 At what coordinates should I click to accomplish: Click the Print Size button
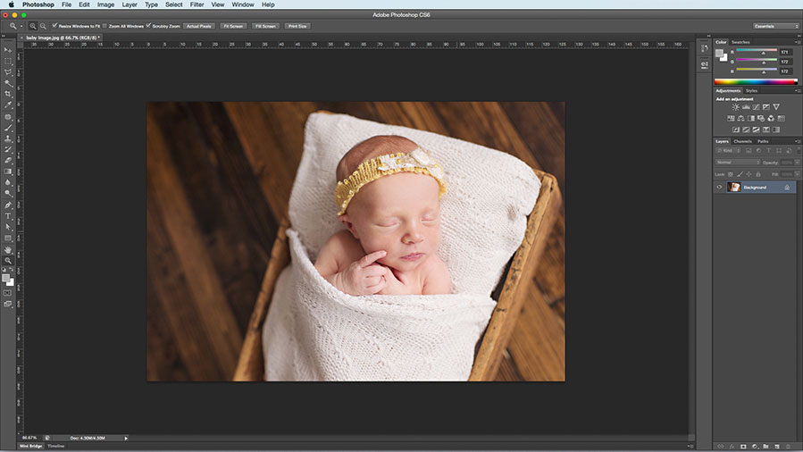(x=297, y=26)
